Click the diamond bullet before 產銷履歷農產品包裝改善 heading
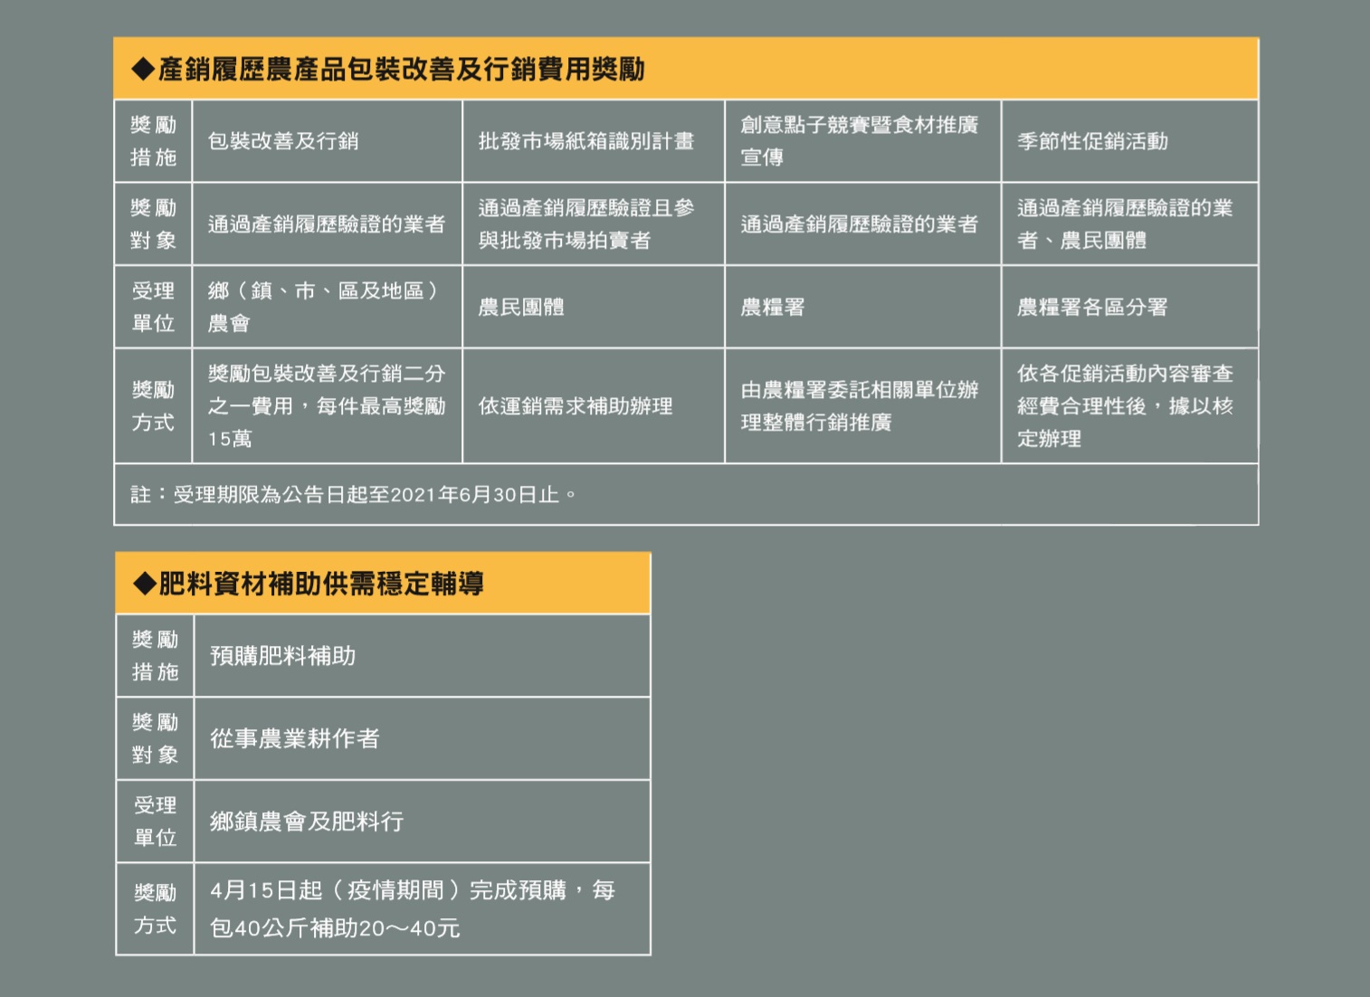 143,70
